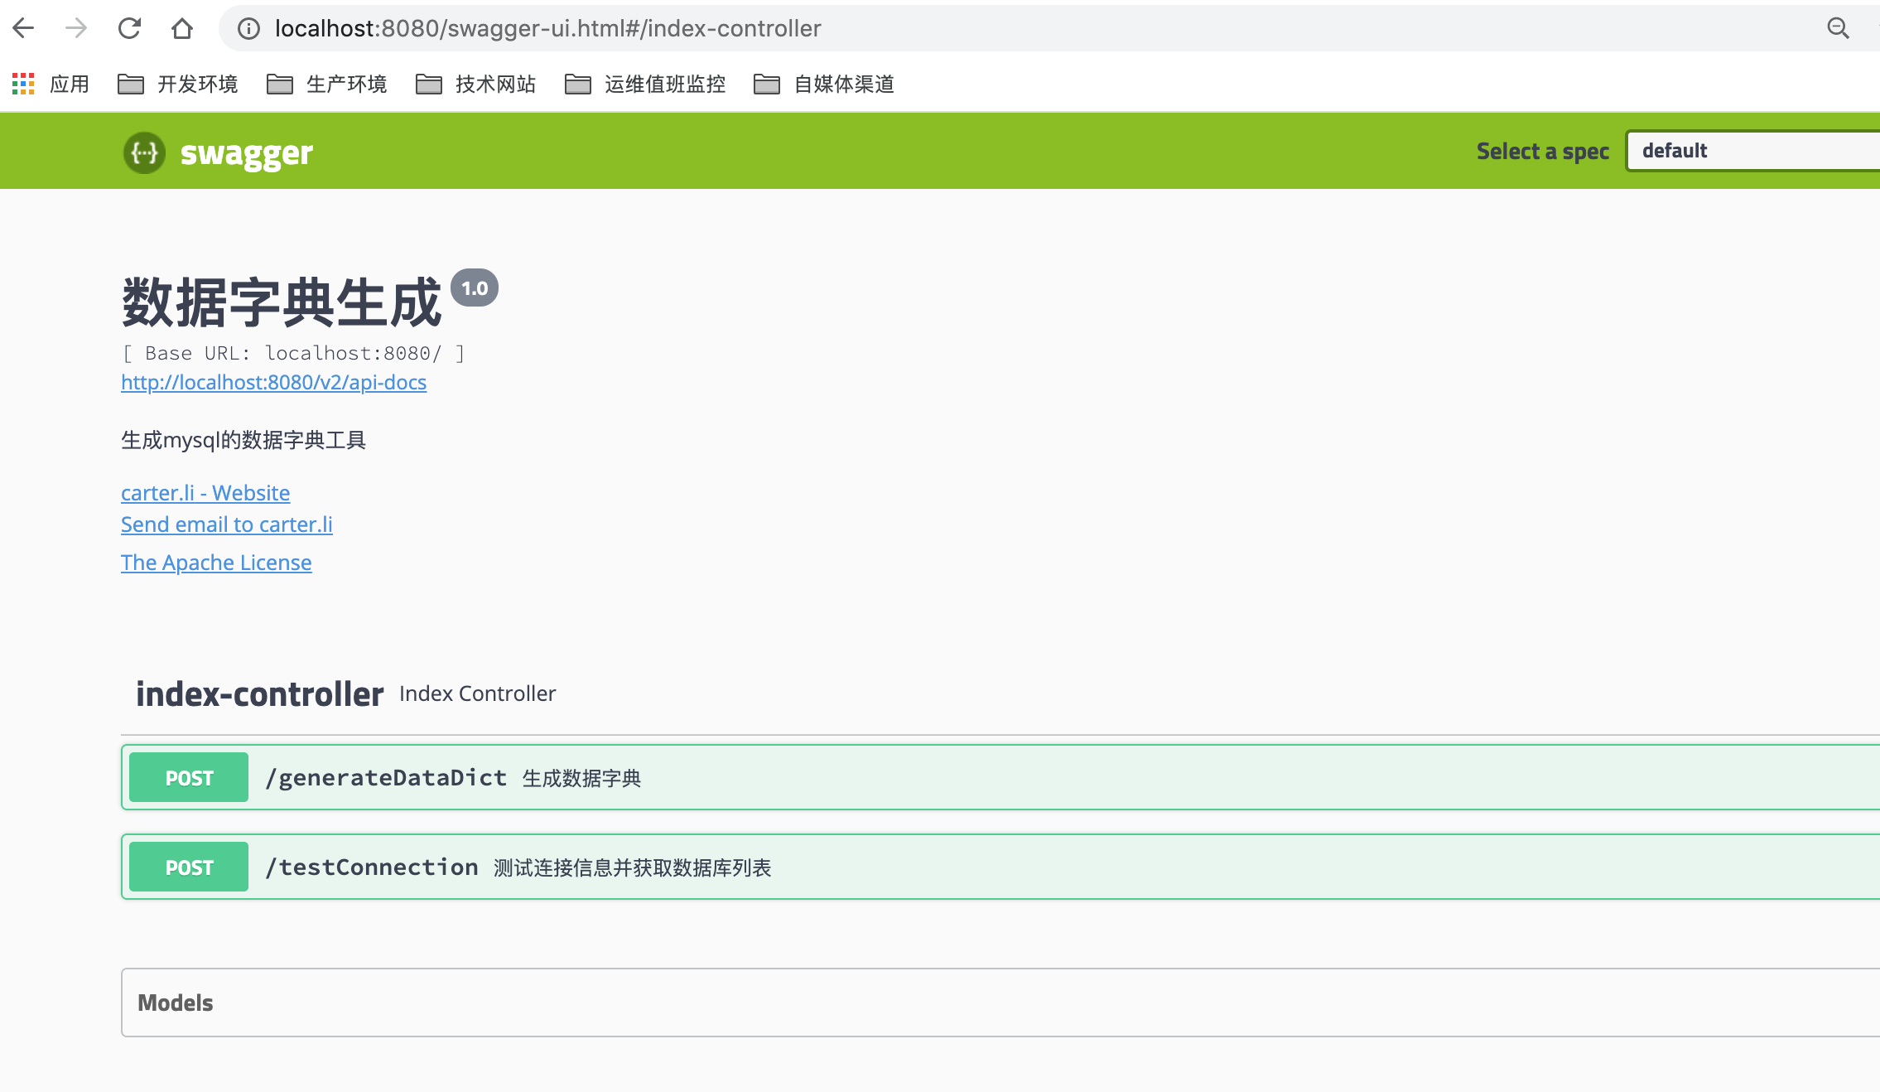
Task: Click the carter.li Website link
Action: click(x=204, y=493)
